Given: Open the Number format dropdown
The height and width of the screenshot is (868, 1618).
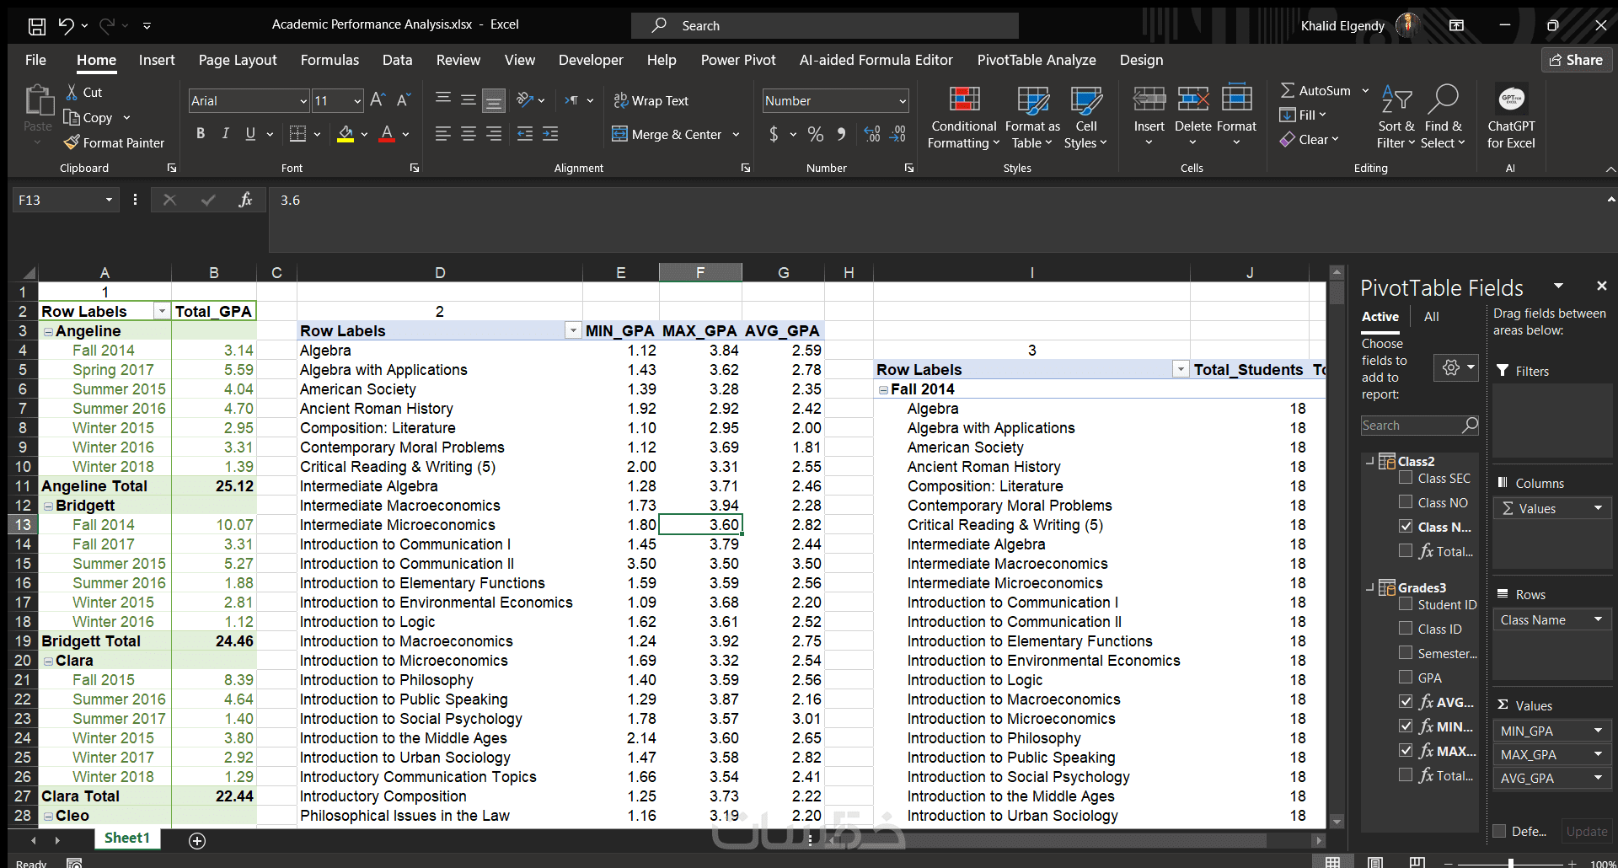Looking at the screenshot, I should pyautogui.click(x=903, y=101).
